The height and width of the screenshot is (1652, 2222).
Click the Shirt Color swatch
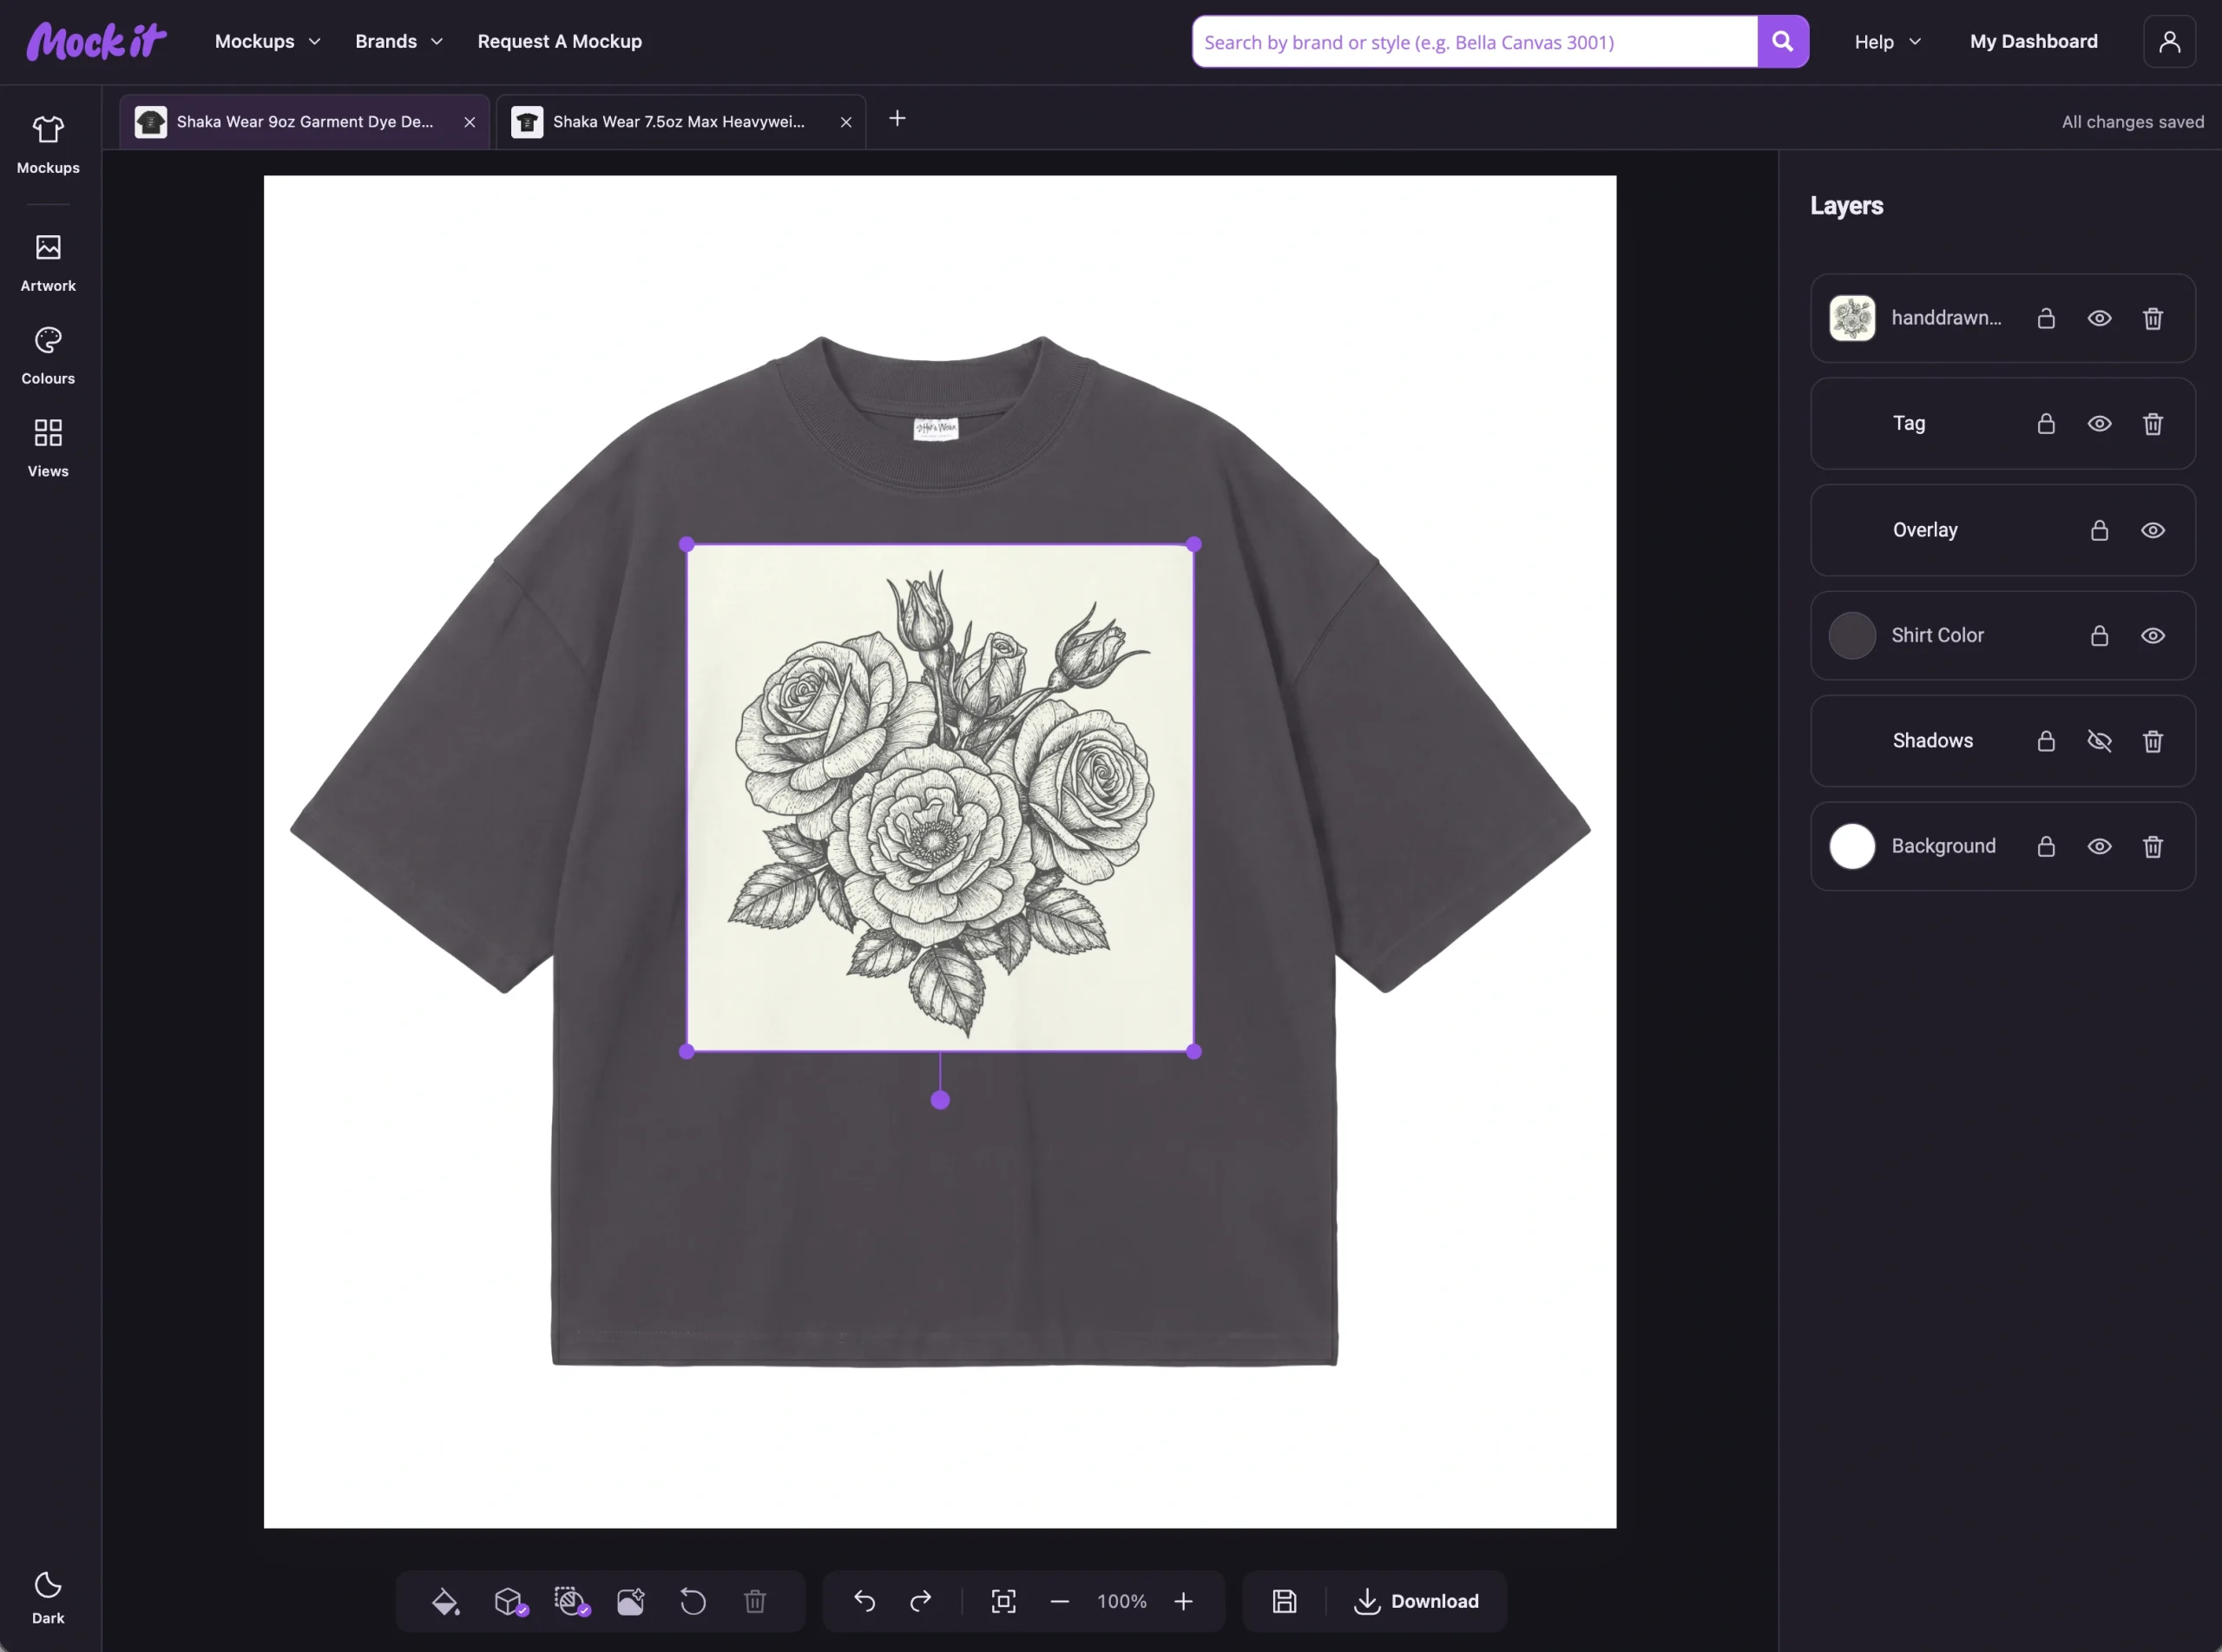(1851, 635)
